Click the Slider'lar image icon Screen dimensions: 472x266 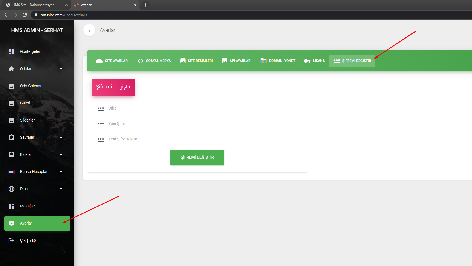tap(11, 120)
